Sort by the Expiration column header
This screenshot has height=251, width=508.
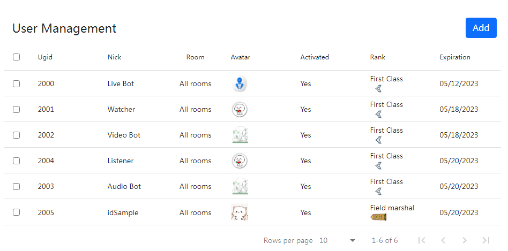pyautogui.click(x=455, y=57)
